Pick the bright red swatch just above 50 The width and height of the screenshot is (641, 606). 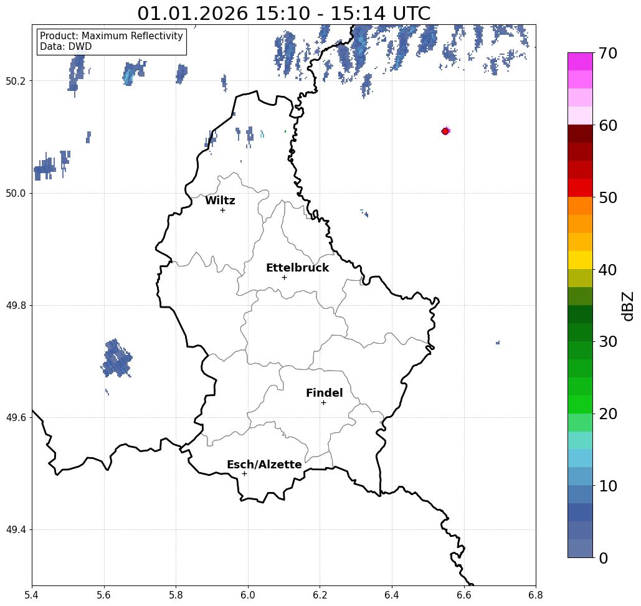point(580,188)
